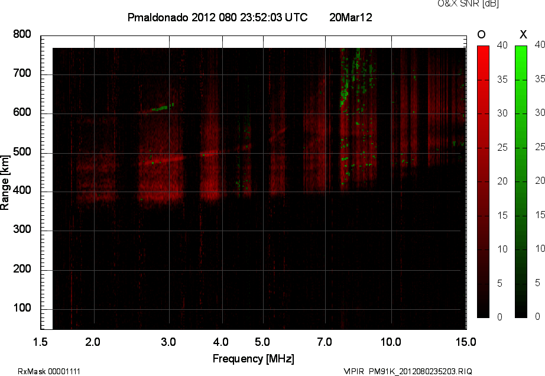Click the 800 range axis tick label
Viewport: 545px width, 376px height.
point(22,34)
